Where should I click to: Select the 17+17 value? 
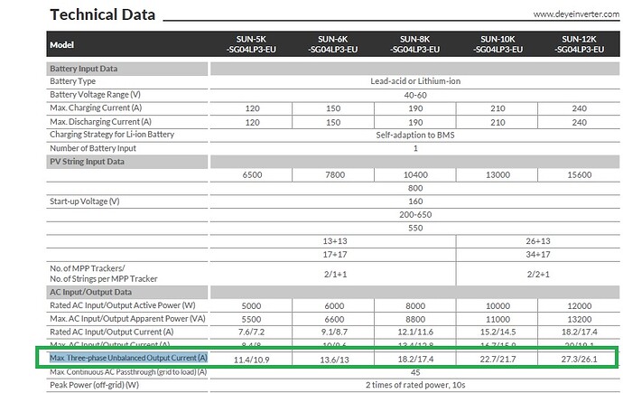[335, 254]
